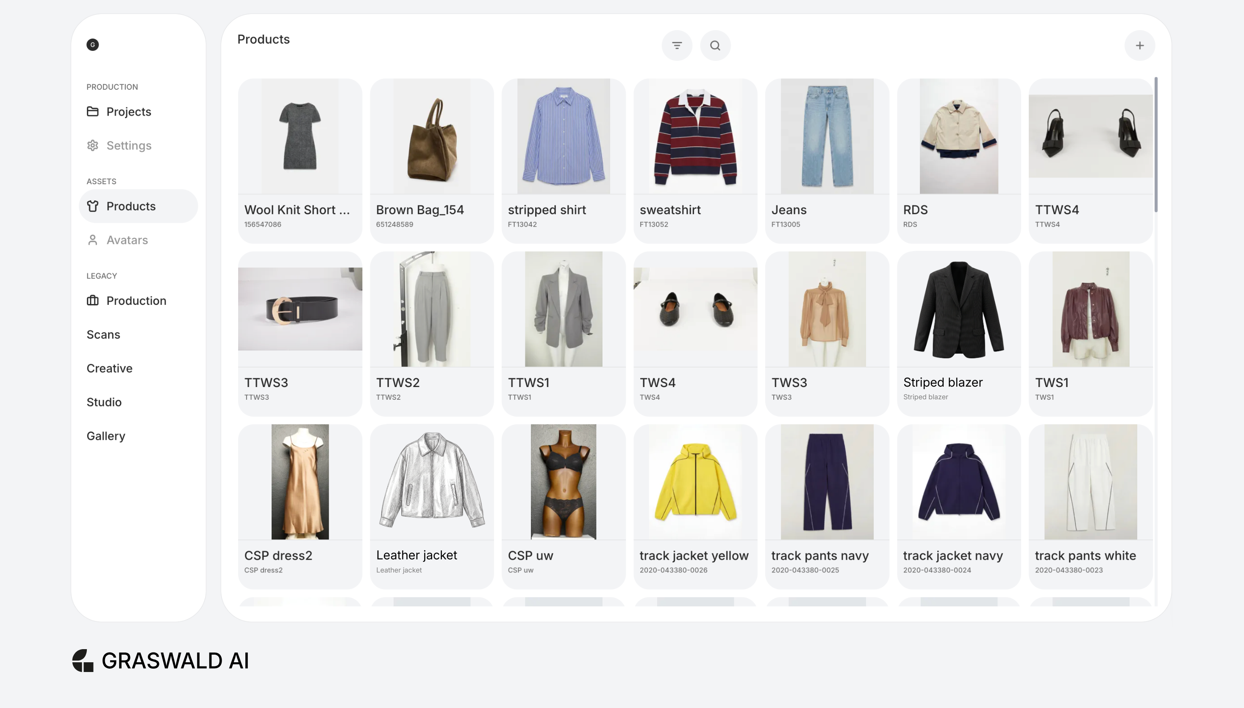Open the TTWS1 grey blazer thumbnail

pyautogui.click(x=564, y=309)
